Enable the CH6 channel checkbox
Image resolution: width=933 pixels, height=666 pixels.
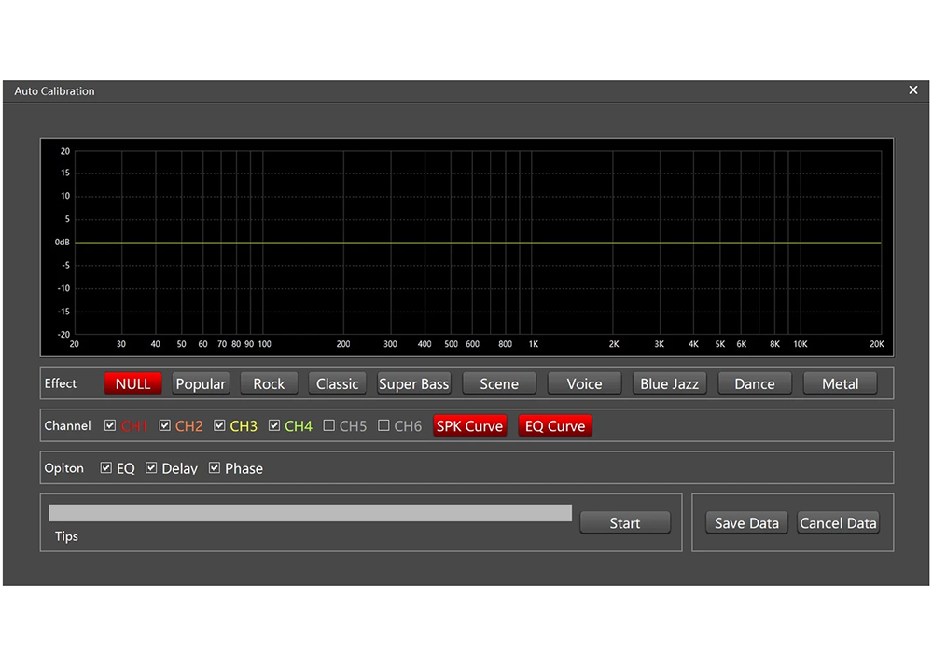383,425
